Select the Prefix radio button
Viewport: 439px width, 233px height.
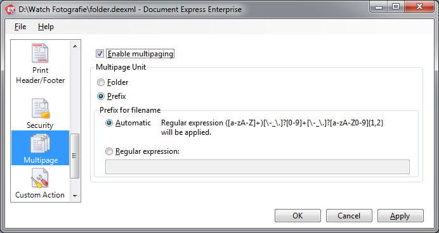100,96
